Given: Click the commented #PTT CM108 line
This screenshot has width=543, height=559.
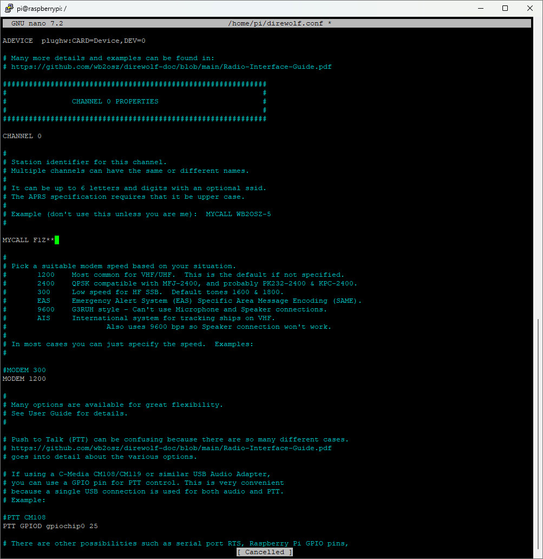Looking at the screenshot, I should (24, 517).
